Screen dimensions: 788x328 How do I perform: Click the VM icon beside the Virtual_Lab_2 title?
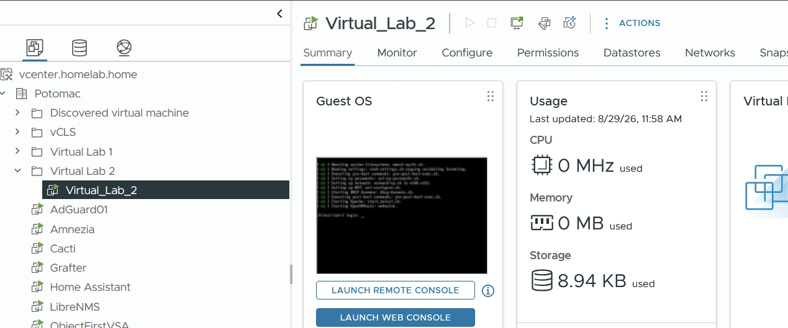[x=310, y=23]
